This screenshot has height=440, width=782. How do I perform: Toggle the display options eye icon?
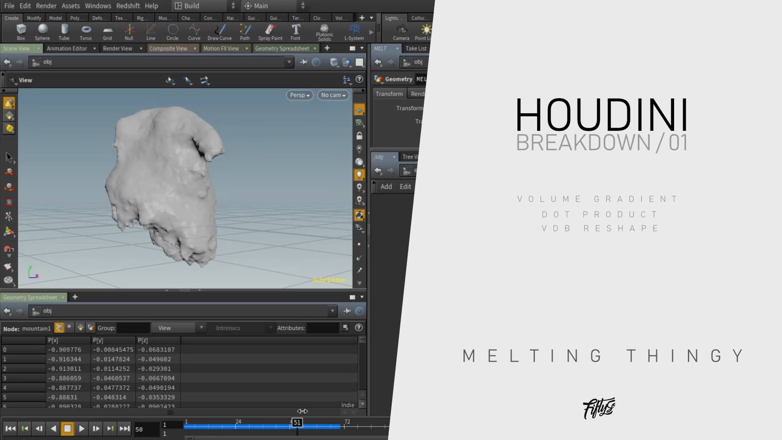(x=359, y=110)
